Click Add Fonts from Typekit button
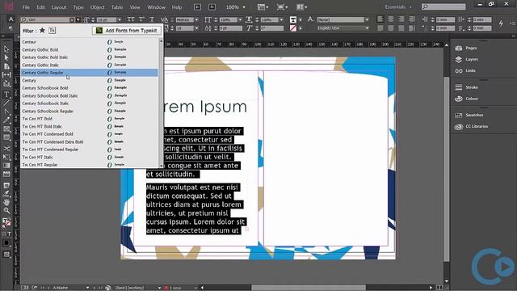Viewport: 517px width, 291px height. (127, 31)
